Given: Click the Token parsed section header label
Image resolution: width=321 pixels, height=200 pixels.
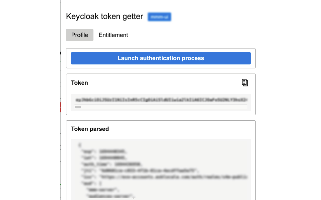Looking at the screenshot, I should click(x=90, y=129).
